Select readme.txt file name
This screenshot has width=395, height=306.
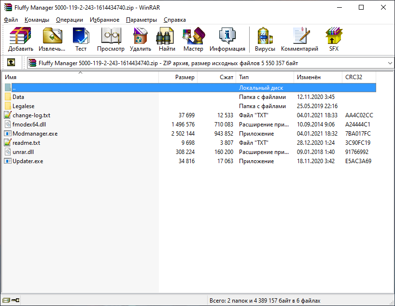click(x=27, y=143)
